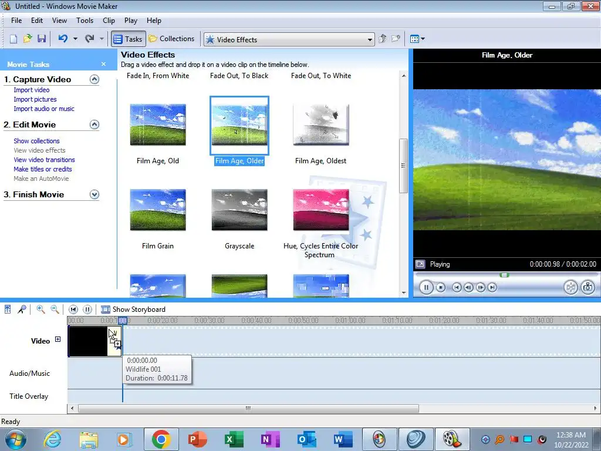The height and width of the screenshot is (451, 601).
Task: Switch to Show Storyboard view
Action: pos(133,309)
